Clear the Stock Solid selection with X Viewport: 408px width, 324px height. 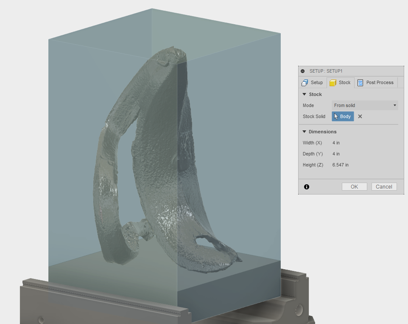(x=360, y=116)
